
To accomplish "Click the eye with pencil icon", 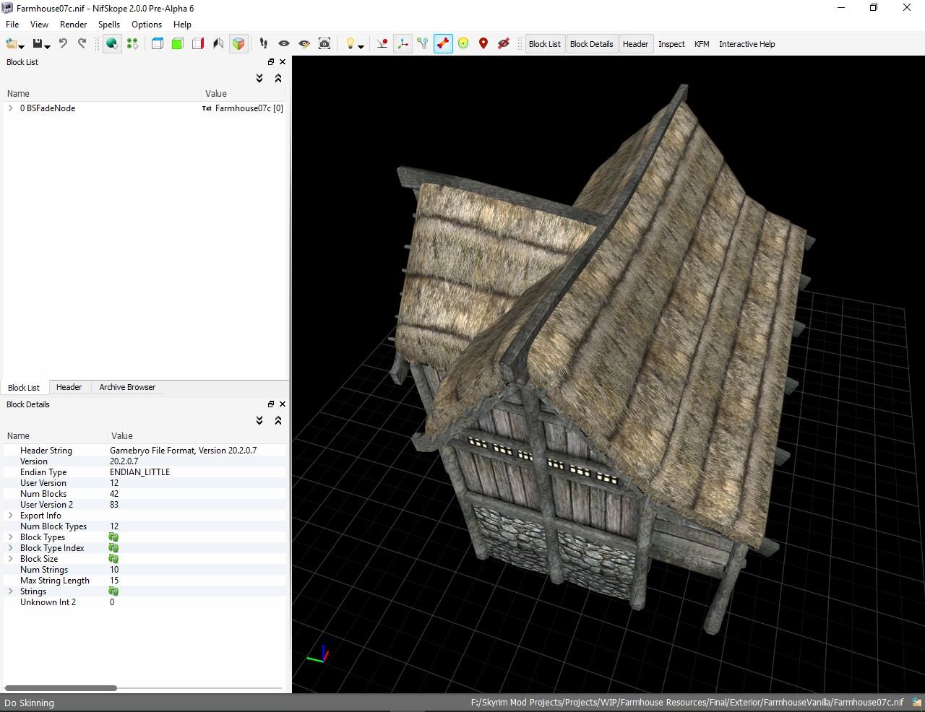I will pyautogui.click(x=304, y=44).
